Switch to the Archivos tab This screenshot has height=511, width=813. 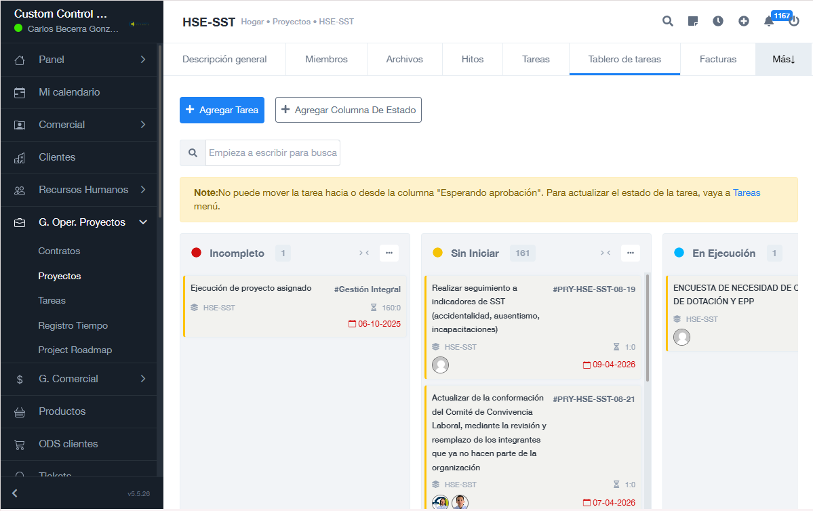pos(405,60)
